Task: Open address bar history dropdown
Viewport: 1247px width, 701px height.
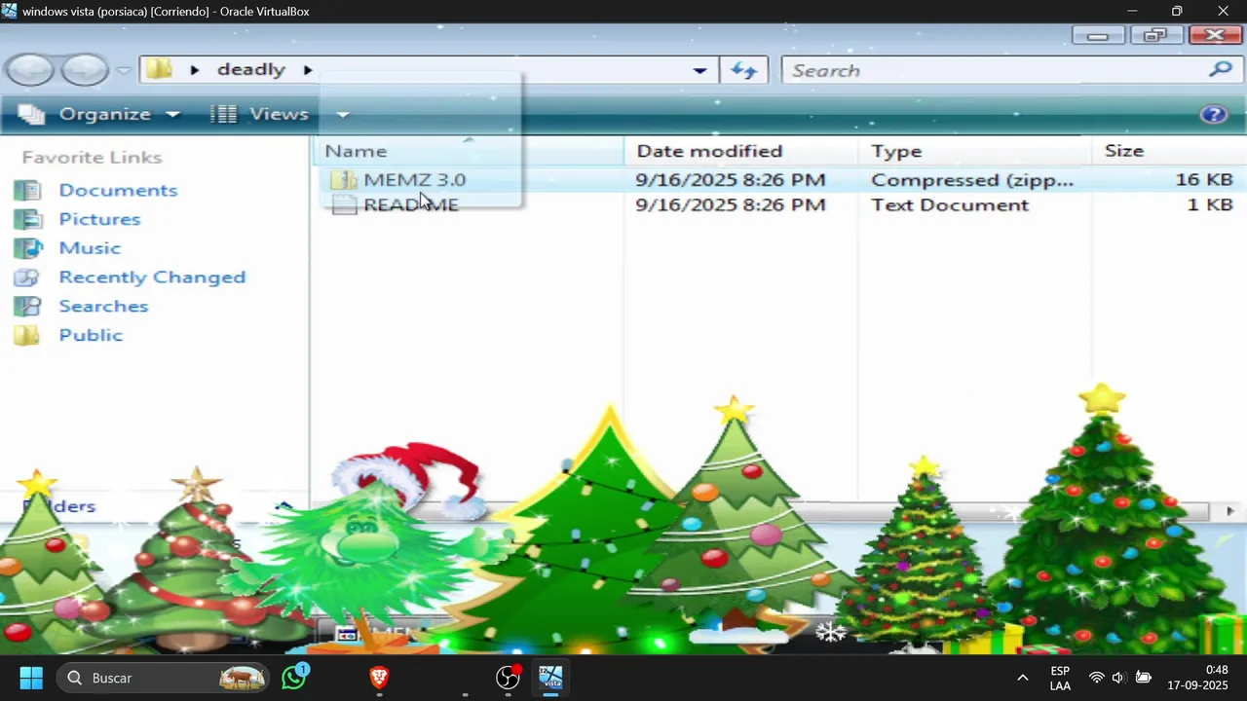Action: 699,70
